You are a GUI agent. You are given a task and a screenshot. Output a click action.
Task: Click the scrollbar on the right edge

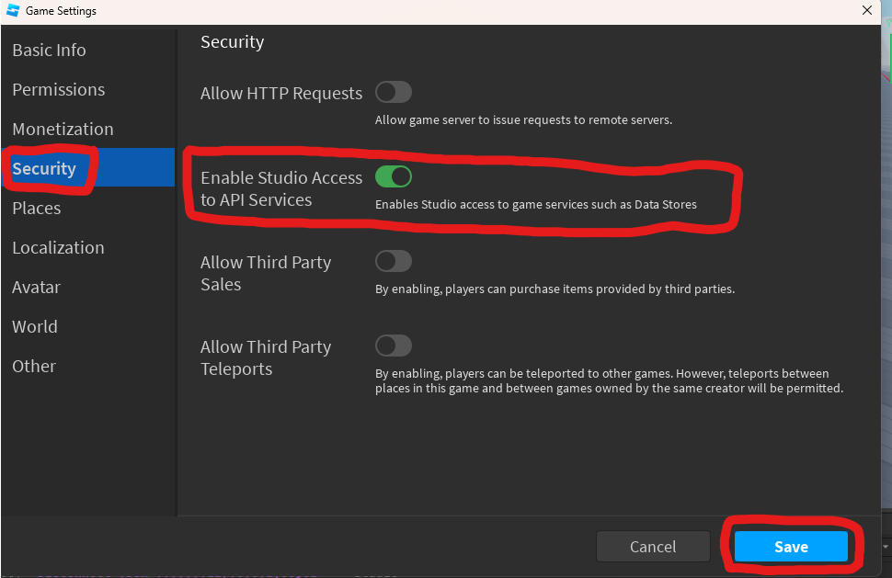tap(886, 276)
